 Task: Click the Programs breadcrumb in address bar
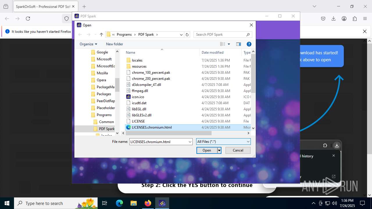124,35
